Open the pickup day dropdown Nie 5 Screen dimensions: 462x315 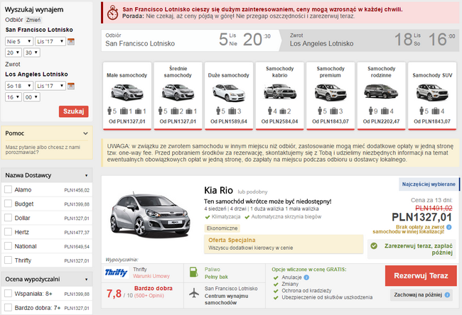(x=18, y=41)
